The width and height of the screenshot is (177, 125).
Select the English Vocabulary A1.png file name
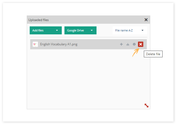coord(59,44)
